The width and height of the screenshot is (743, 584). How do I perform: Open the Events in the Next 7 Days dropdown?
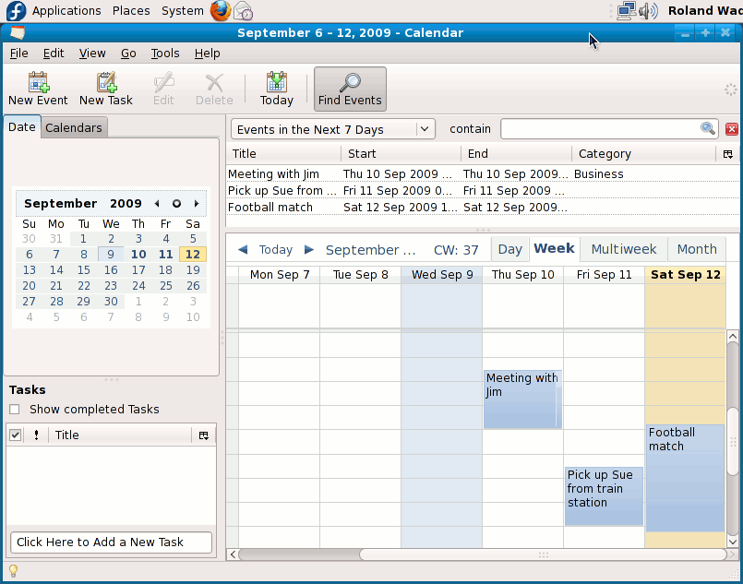click(x=332, y=129)
